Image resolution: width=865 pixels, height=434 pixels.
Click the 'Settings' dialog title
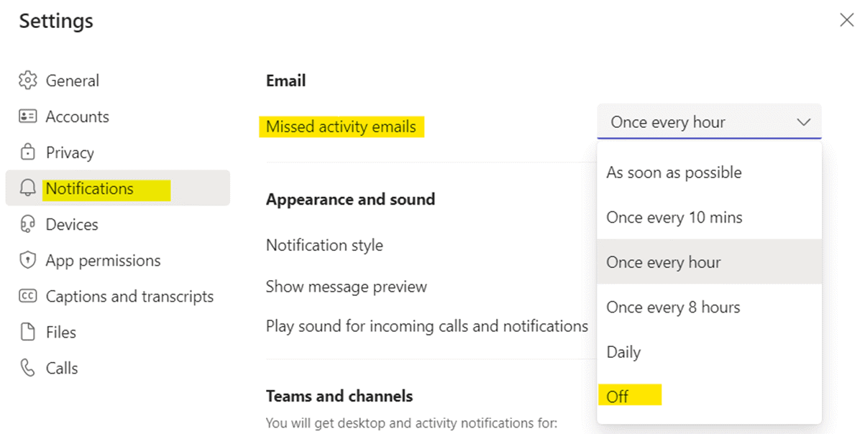56,22
